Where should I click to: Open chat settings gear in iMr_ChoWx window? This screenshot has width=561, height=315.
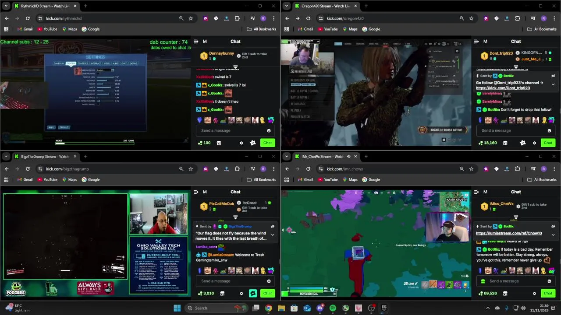(x=534, y=294)
